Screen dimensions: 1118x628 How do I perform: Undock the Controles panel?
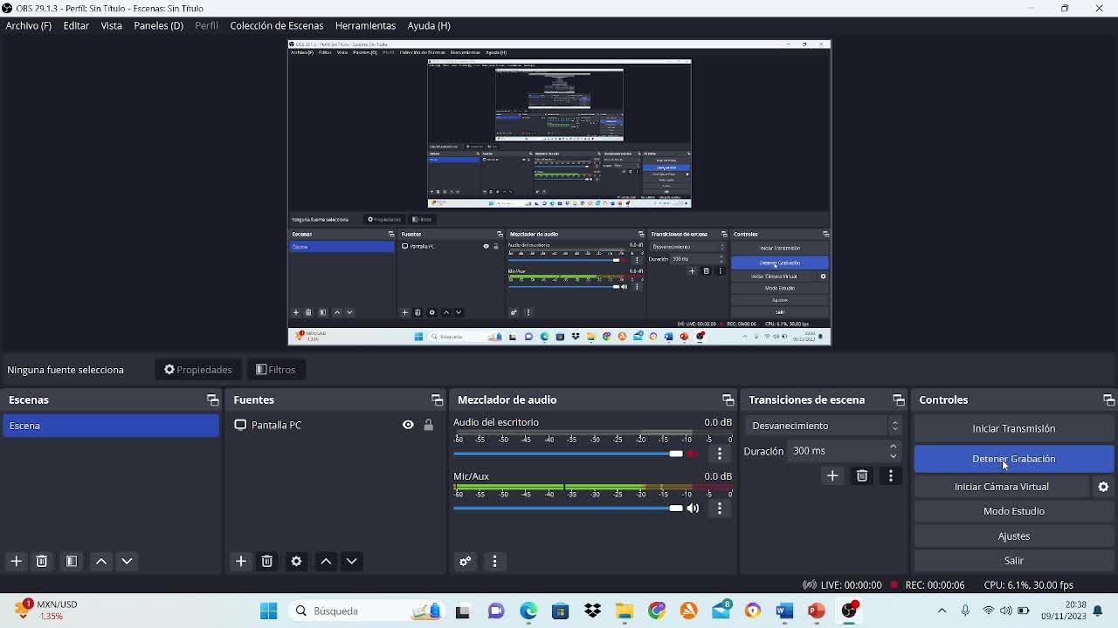click(x=1108, y=399)
